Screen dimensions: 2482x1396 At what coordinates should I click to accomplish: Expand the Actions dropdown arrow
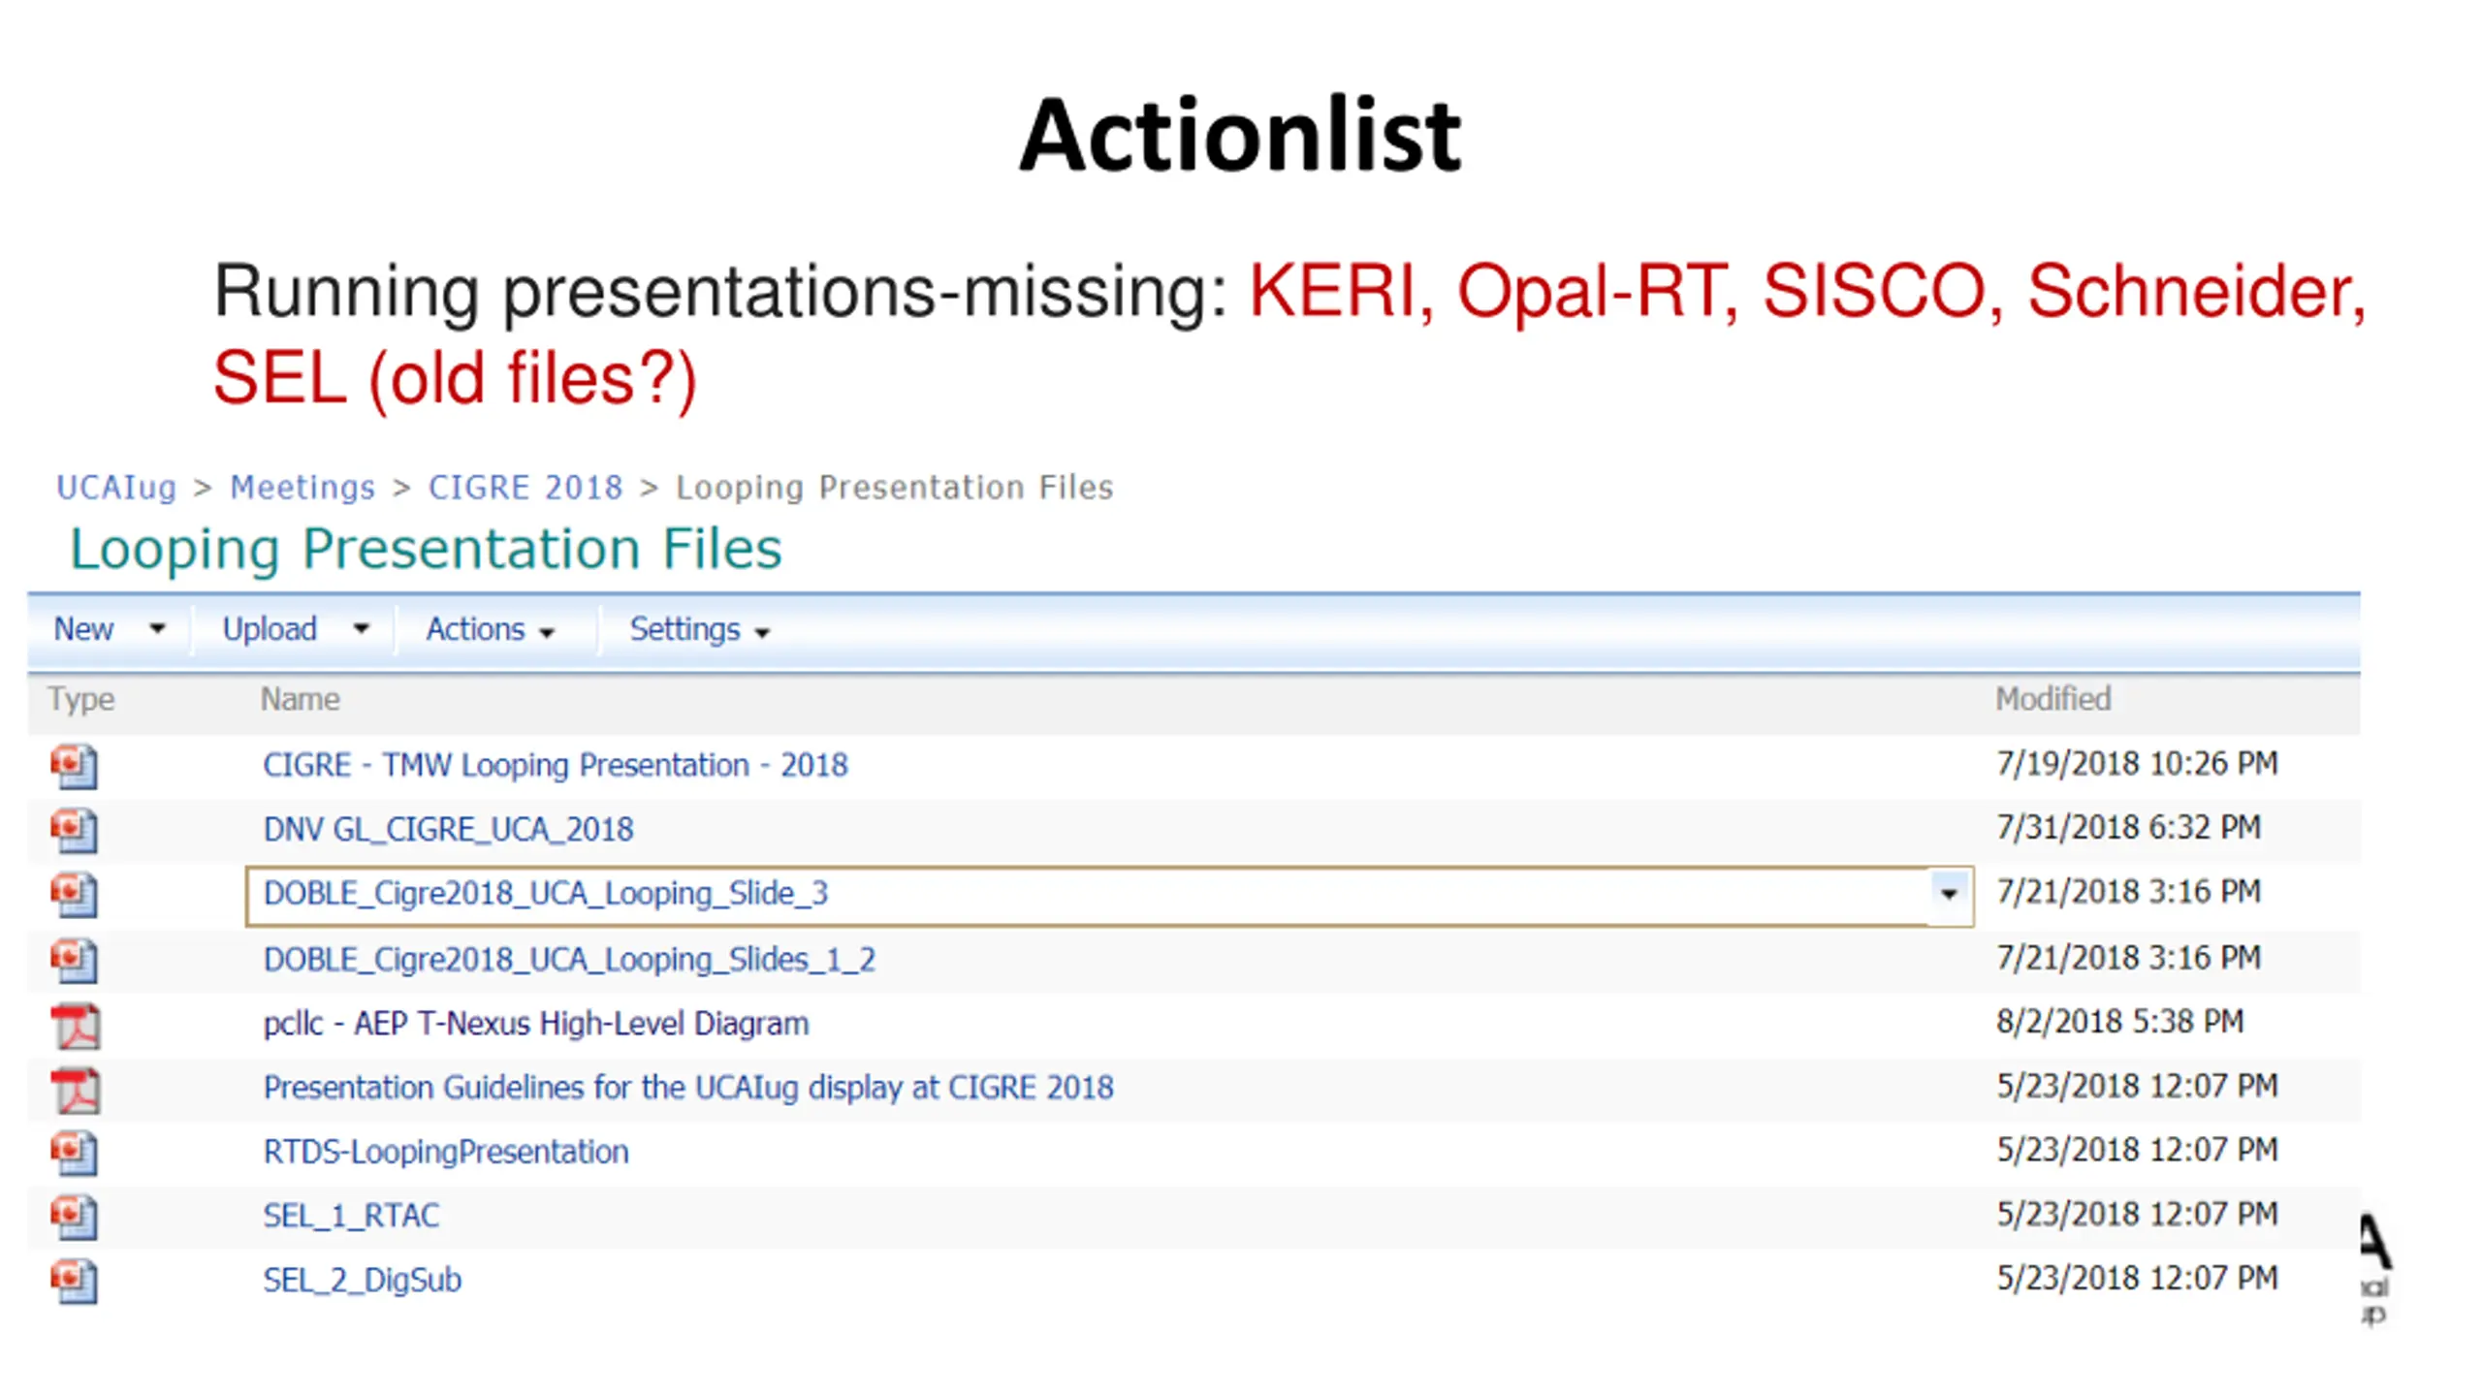[x=547, y=633]
